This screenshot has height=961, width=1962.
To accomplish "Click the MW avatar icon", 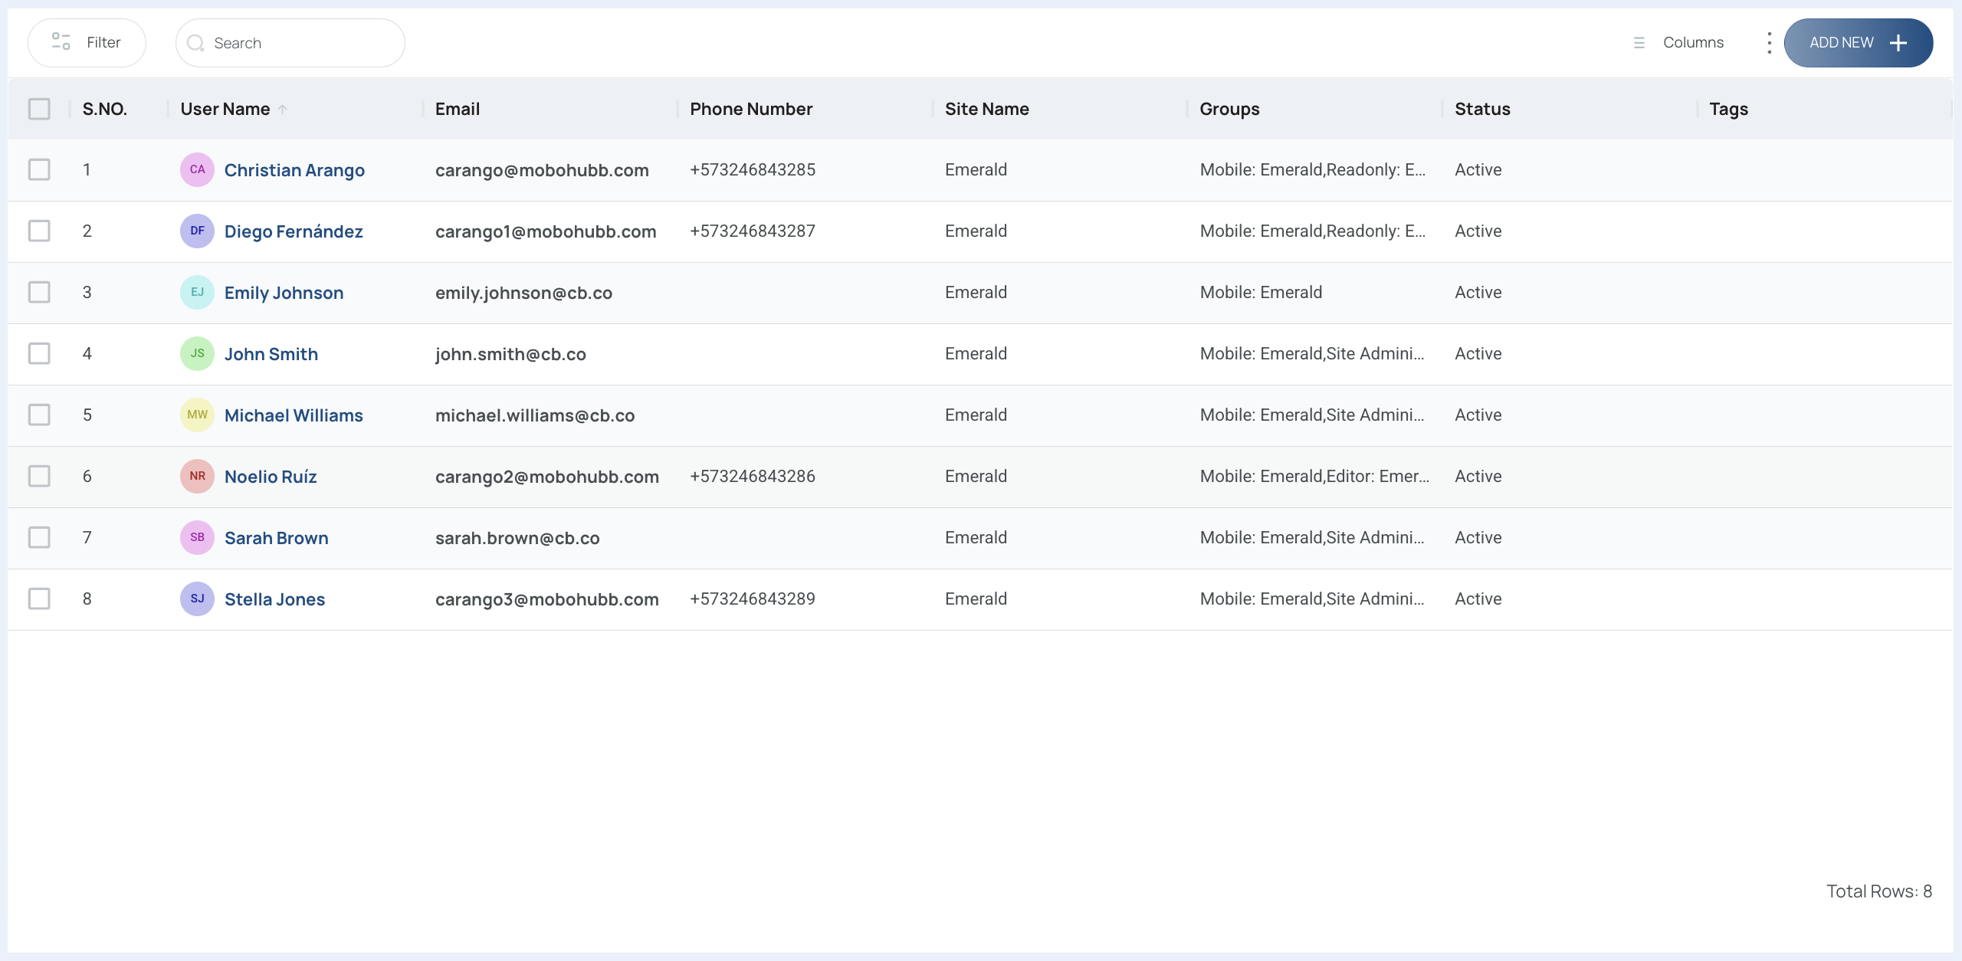I will coord(197,415).
